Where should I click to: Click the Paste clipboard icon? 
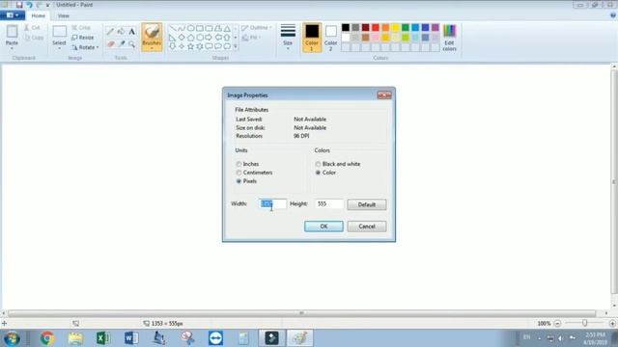tap(12, 32)
